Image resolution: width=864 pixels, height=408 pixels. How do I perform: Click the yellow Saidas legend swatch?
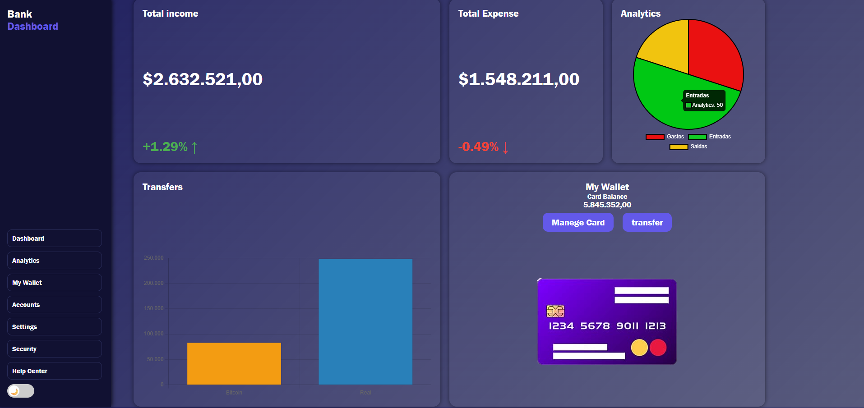678,147
